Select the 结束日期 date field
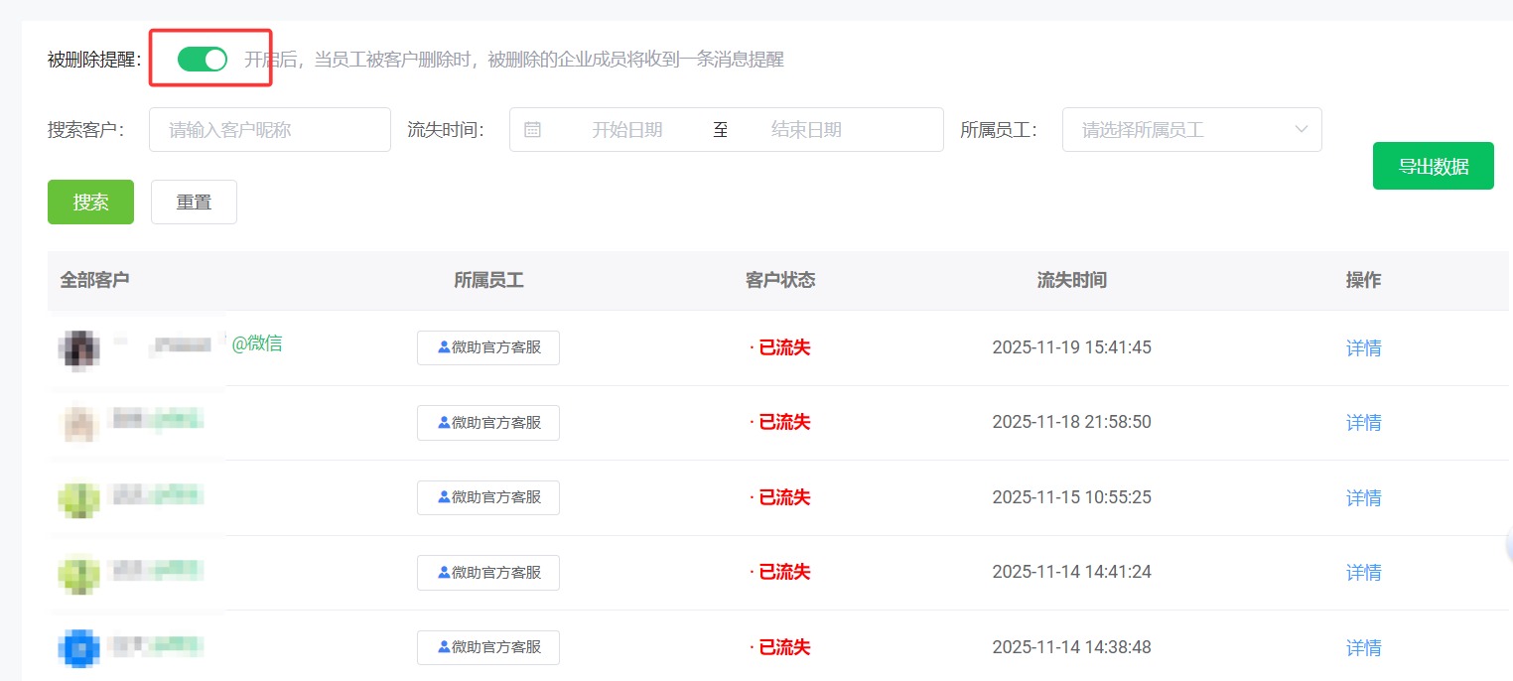This screenshot has height=681, width=1513. click(806, 130)
